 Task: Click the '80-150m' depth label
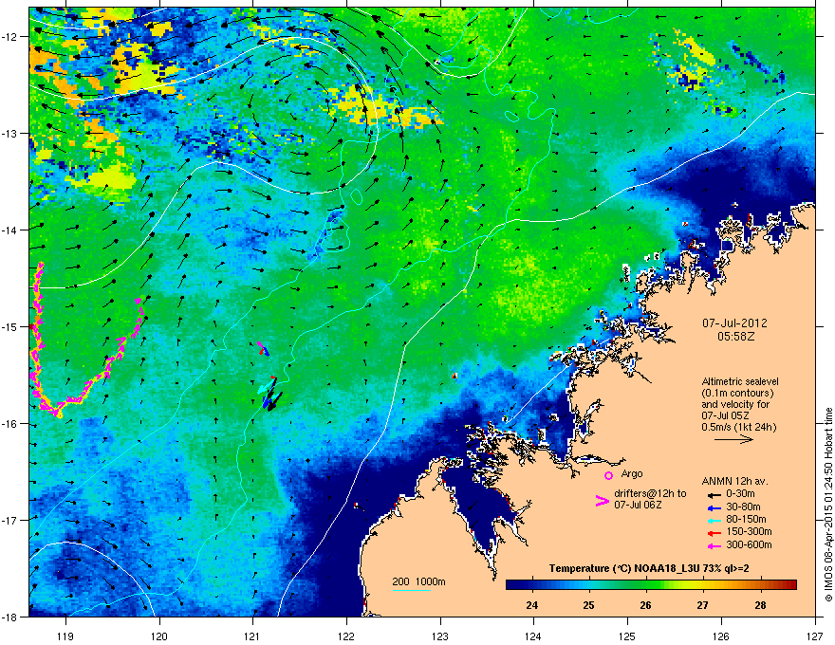coord(746,520)
